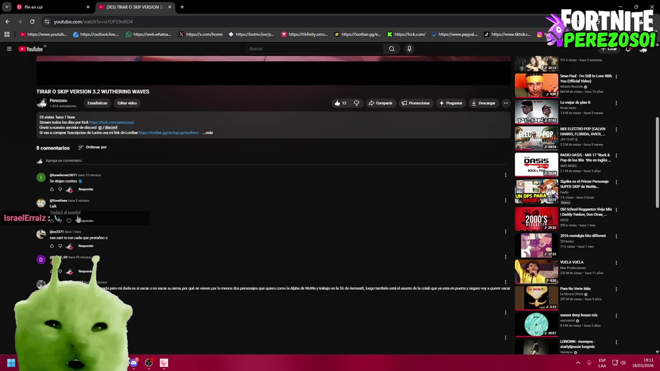This screenshot has height=371, width=660.
Task: Go to the YouTube home logo
Action: pyautogui.click(x=31, y=49)
